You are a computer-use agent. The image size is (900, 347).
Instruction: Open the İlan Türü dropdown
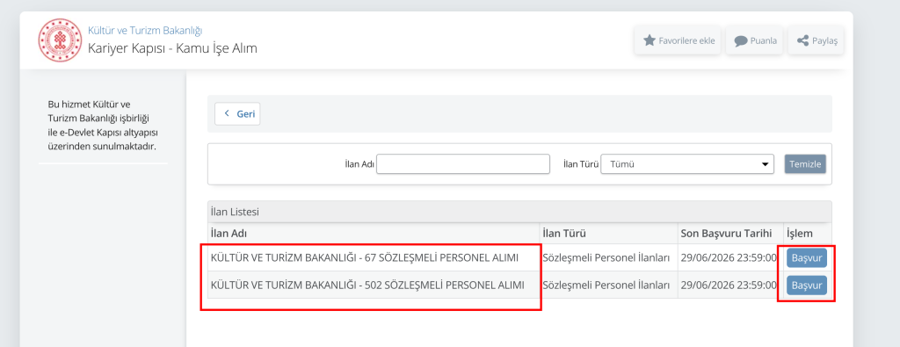click(x=687, y=164)
